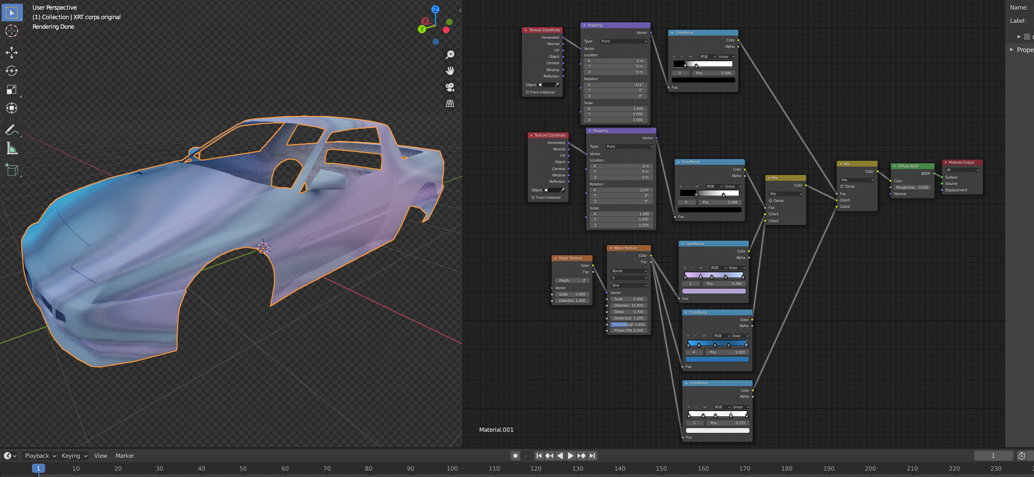
Task: Jump to the last frame
Action: tap(592, 456)
